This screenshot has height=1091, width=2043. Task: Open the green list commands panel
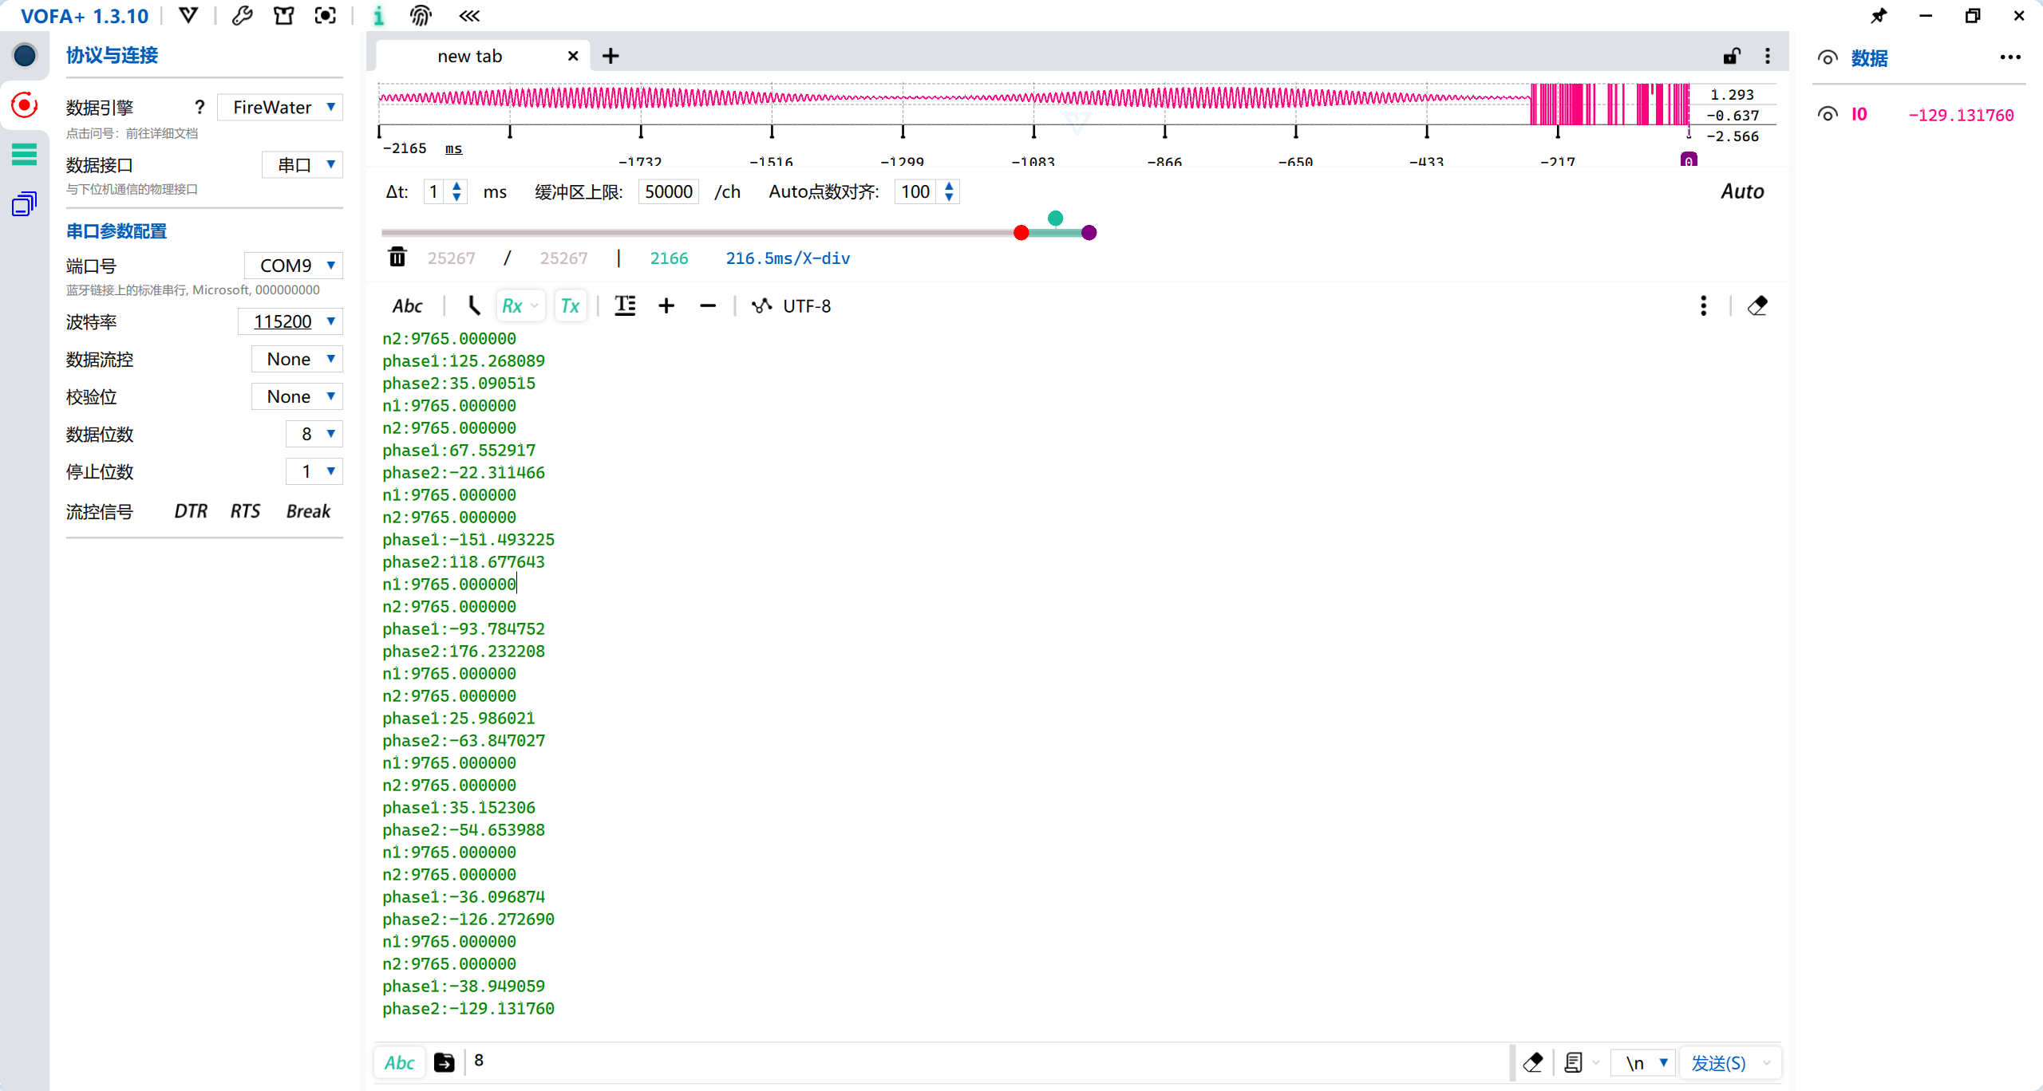coord(25,154)
